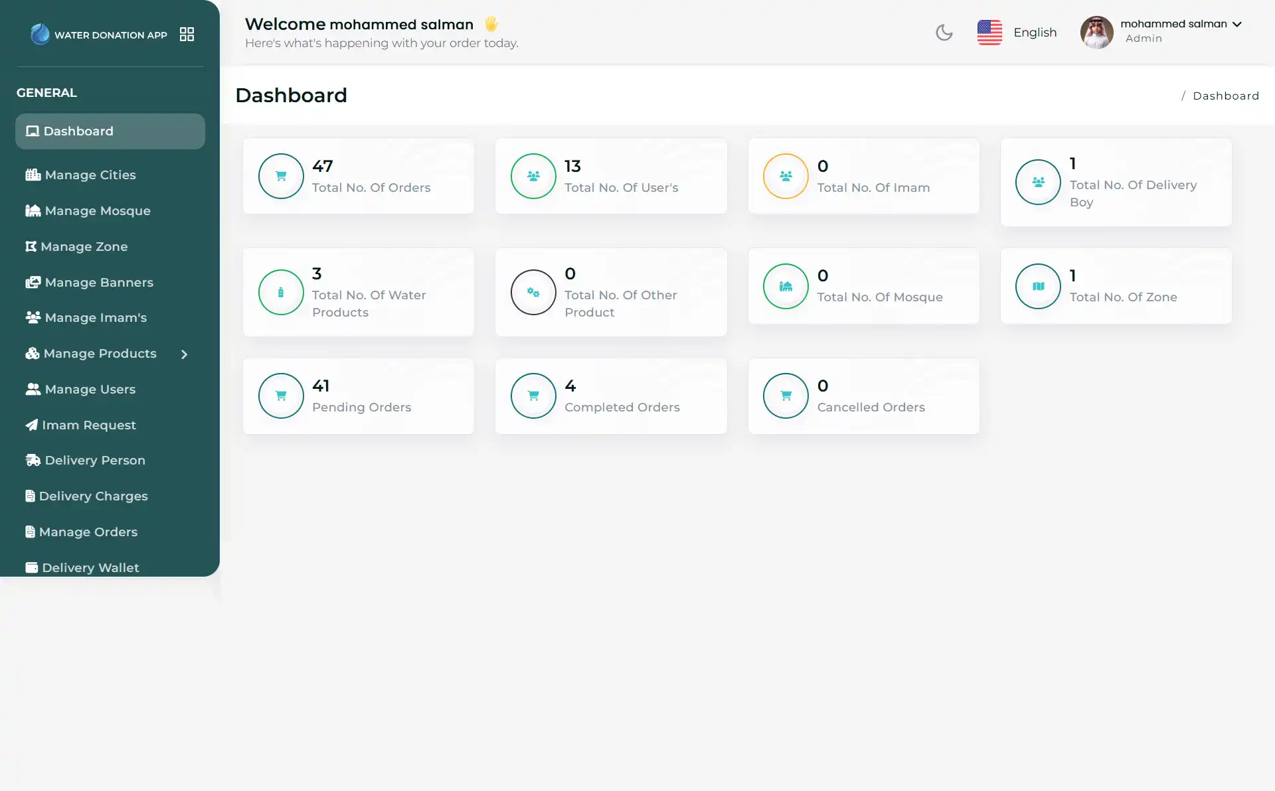Open the English language dropdown
This screenshot has width=1275, height=791.
pyautogui.click(x=1018, y=32)
